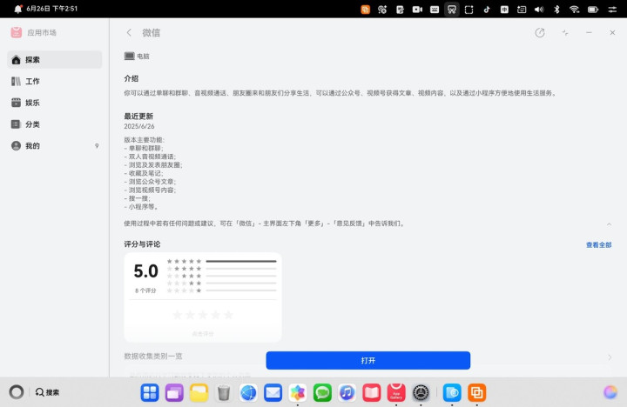
Task: Click the 5.0 rating score
Action: pos(146,271)
